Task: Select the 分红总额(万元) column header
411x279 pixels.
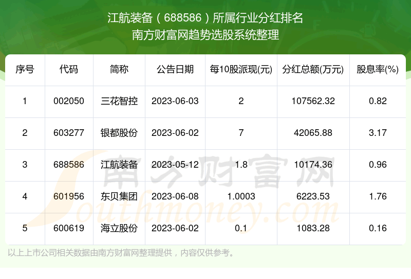Action: click(x=313, y=70)
